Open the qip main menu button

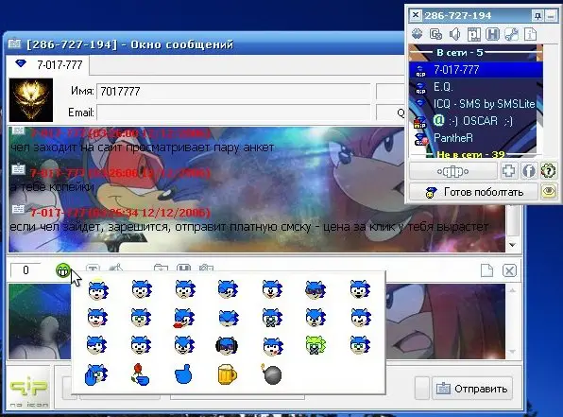pos(453,171)
